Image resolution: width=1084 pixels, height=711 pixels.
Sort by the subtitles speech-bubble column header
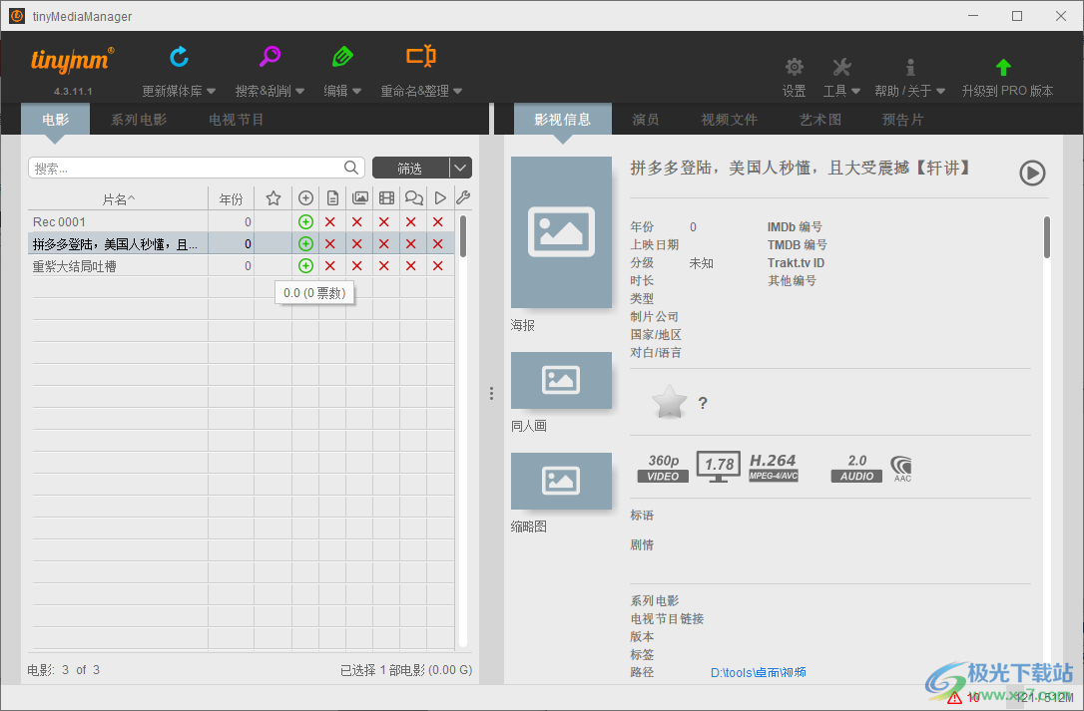413,198
